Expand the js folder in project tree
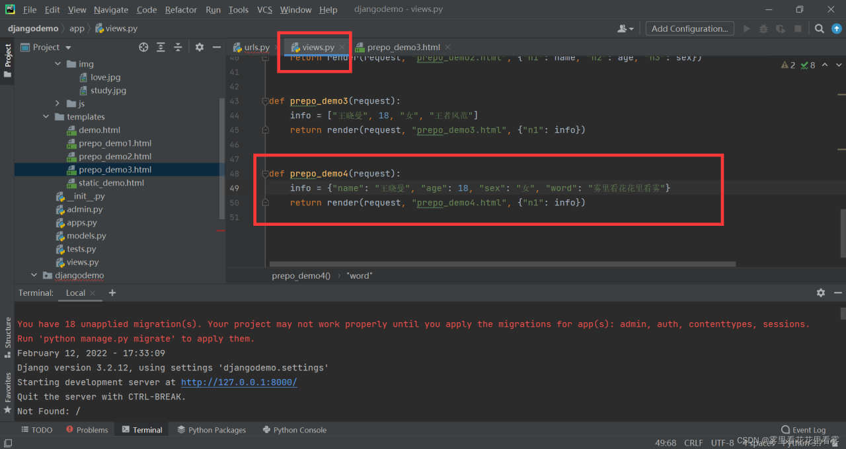The image size is (846, 449). point(58,104)
